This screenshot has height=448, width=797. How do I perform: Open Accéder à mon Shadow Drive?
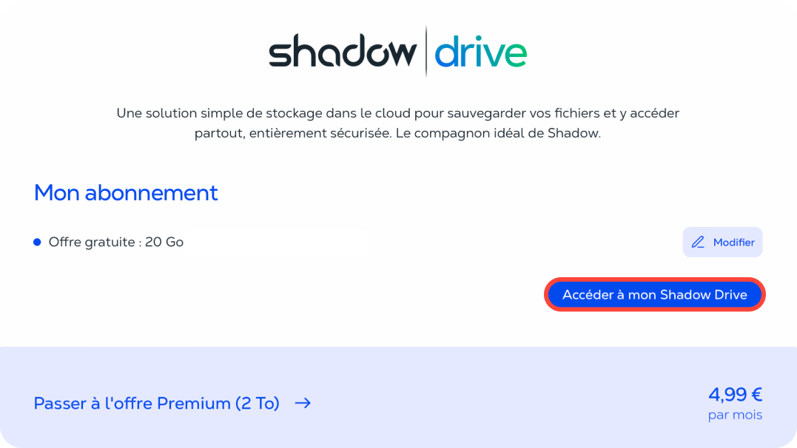655,295
